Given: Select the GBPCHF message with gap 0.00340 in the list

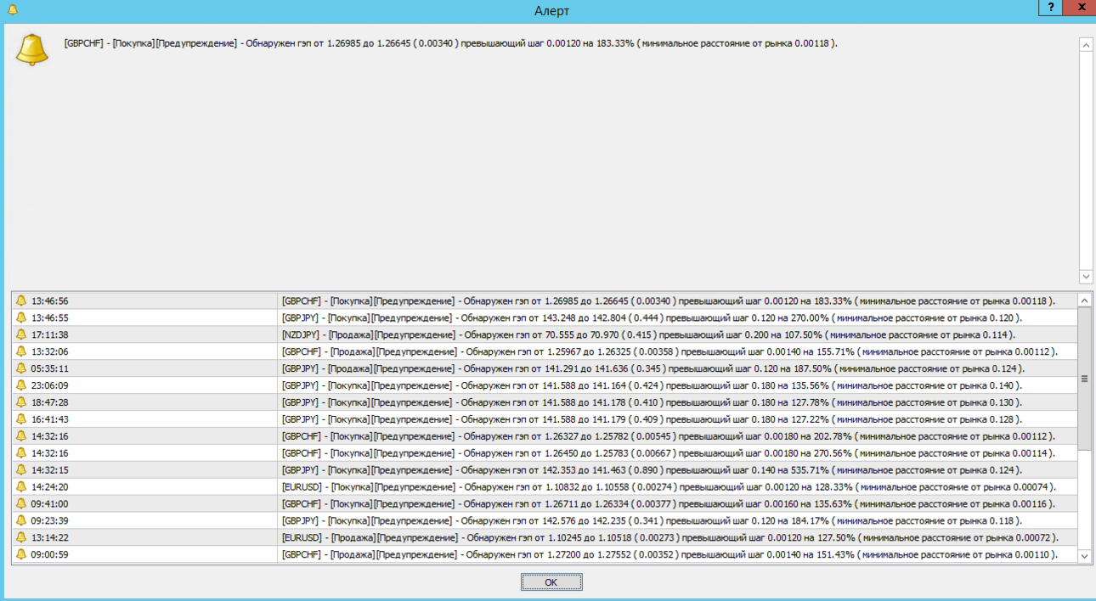Looking at the screenshot, I should 669,300.
